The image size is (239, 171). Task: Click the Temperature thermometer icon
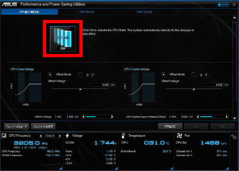pyautogui.click(x=123, y=136)
